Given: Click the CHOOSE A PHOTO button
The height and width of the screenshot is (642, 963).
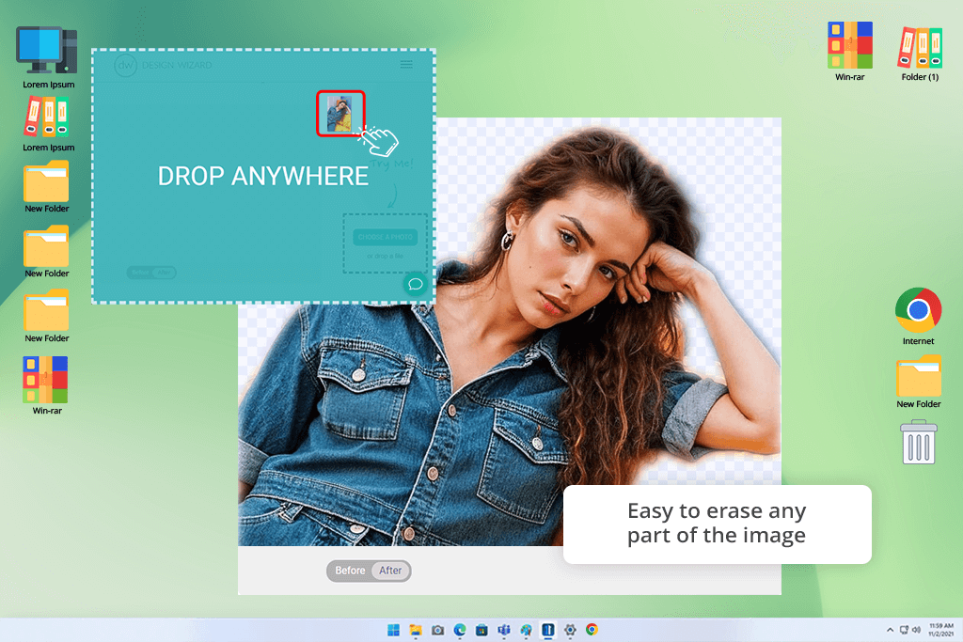Looking at the screenshot, I should tap(385, 237).
